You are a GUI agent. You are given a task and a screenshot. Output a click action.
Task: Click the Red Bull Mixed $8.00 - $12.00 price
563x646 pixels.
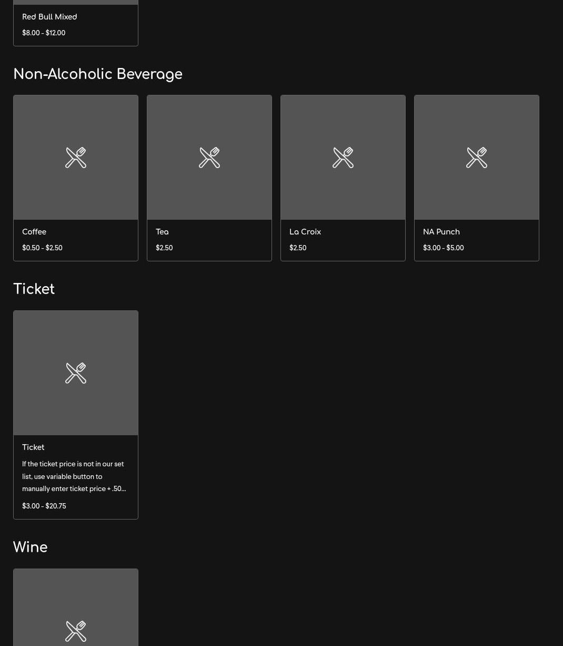pyautogui.click(x=44, y=33)
